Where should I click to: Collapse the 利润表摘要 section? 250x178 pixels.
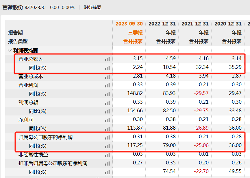[x=10, y=51]
